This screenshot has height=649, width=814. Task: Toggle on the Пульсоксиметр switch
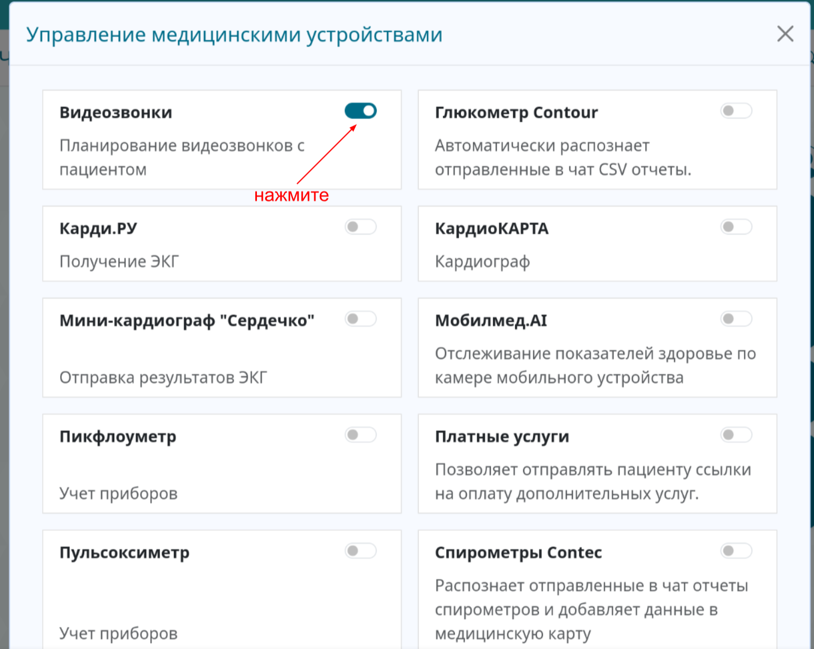pyautogui.click(x=360, y=551)
